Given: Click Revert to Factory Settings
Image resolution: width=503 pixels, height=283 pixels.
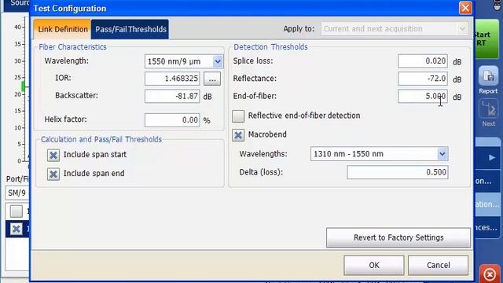Looking at the screenshot, I should [398, 237].
